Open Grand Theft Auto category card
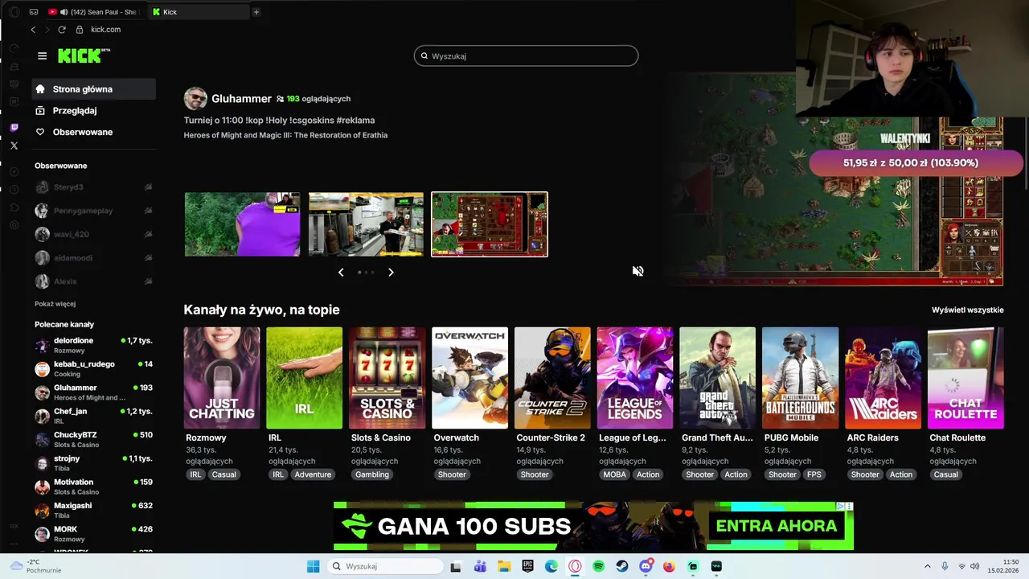Screen dimensions: 1029x579 coord(718,378)
